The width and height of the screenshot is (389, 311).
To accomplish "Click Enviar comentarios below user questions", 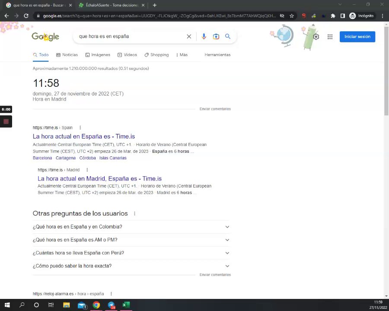I will (215, 275).
